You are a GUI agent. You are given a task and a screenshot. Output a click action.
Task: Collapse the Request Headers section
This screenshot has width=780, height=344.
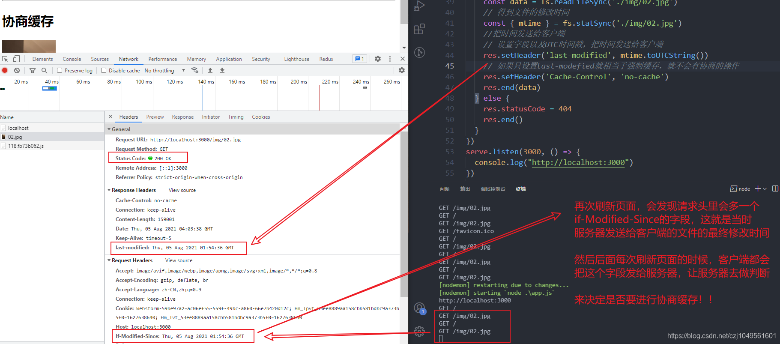[x=109, y=260]
